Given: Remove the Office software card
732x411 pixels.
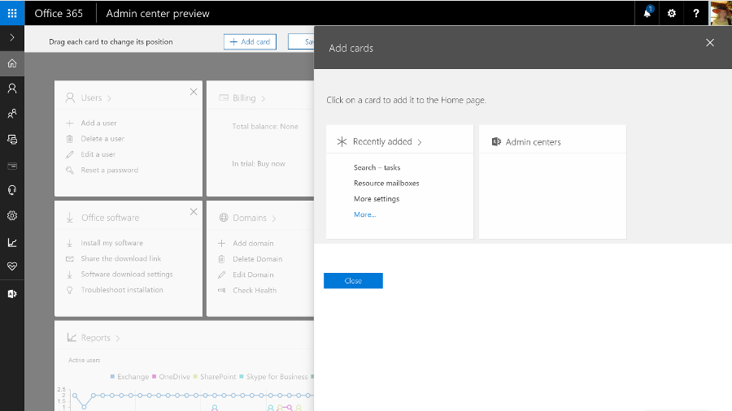Looking at the screenshot, I should pos(194,212).
